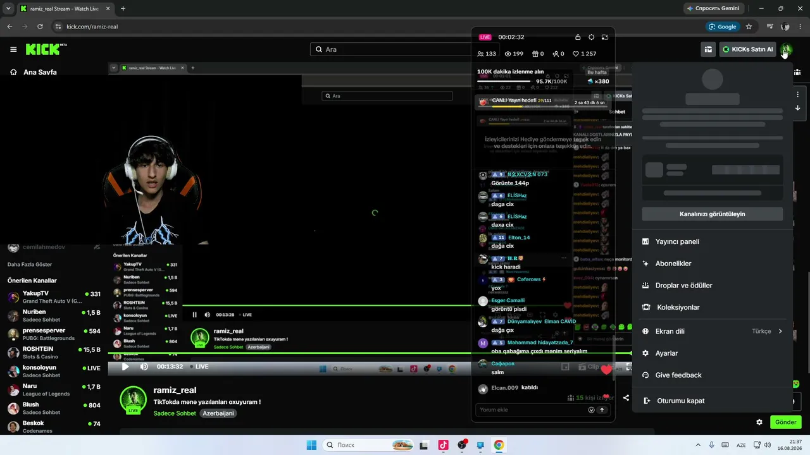
Task: Click the KICK logo
Action: pos(46,49)
